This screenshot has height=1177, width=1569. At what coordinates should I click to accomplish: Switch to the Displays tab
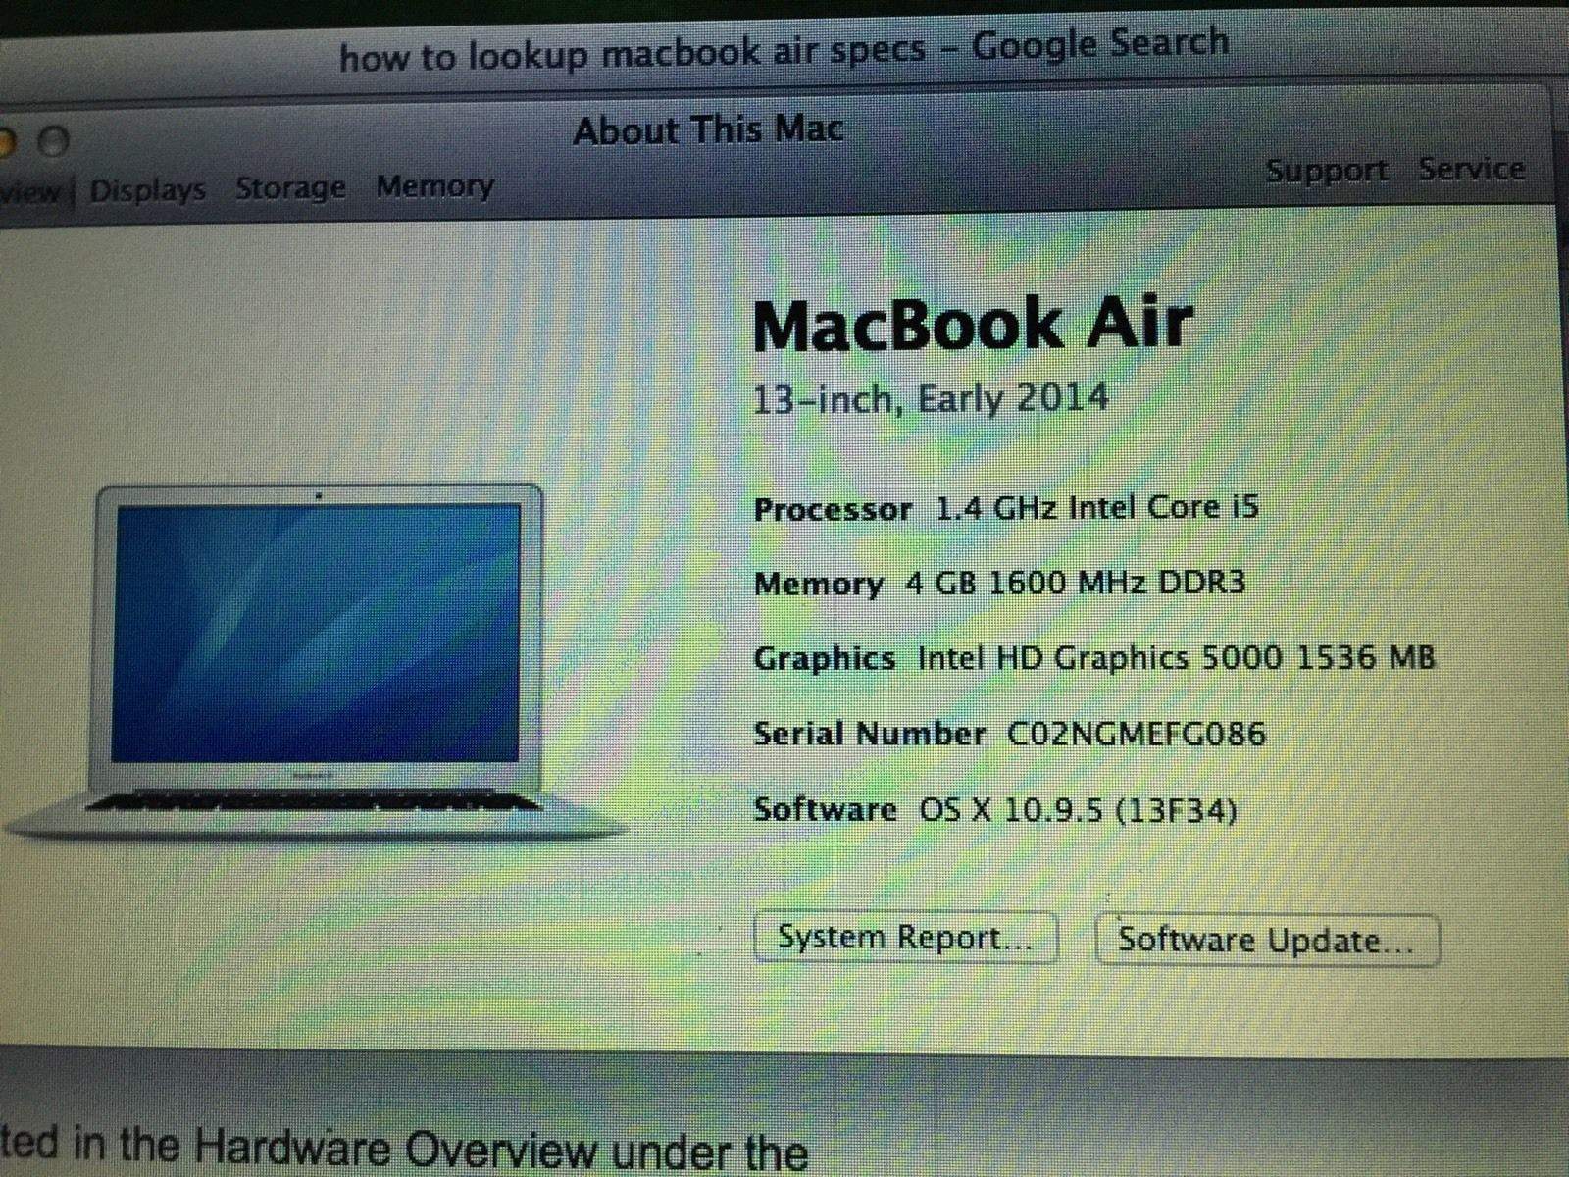(x=147, y=189)
